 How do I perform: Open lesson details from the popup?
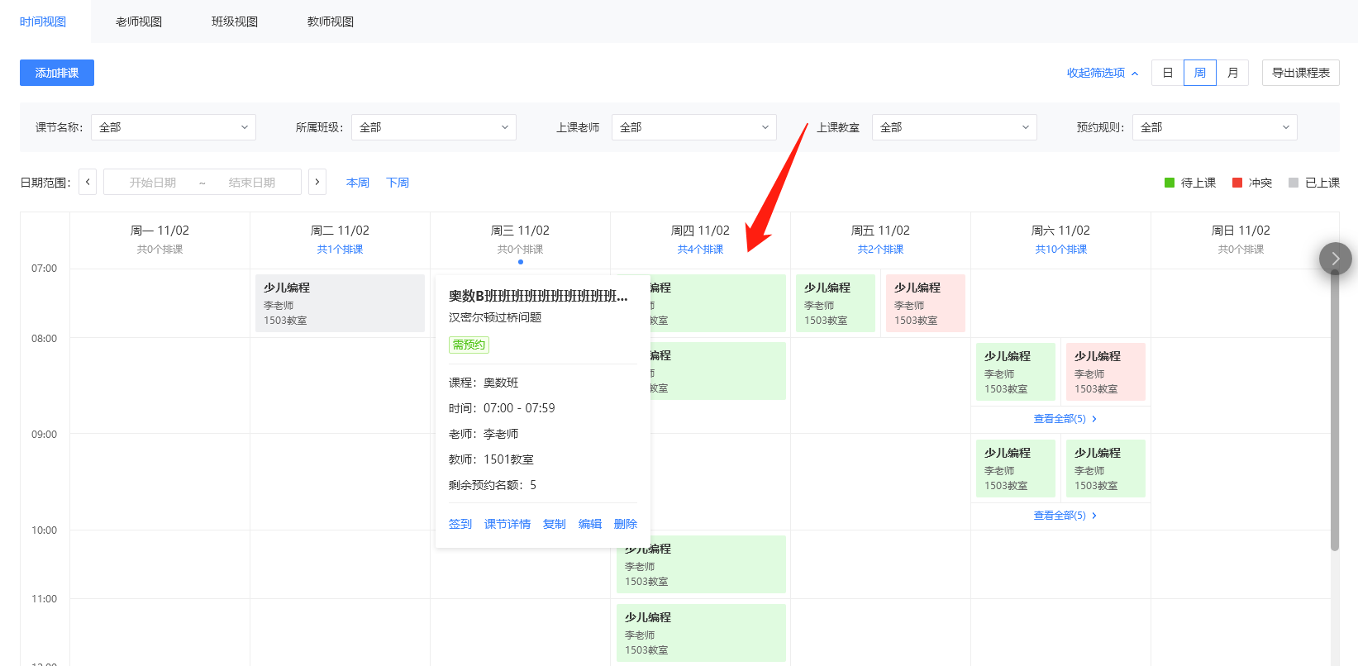click(x=507, y=524)
